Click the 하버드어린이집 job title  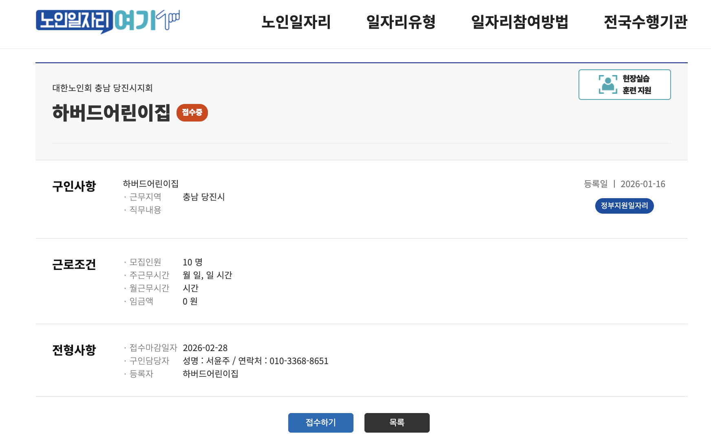(112, 113)
